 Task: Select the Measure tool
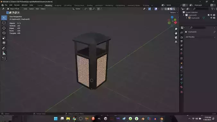[4, 53]
